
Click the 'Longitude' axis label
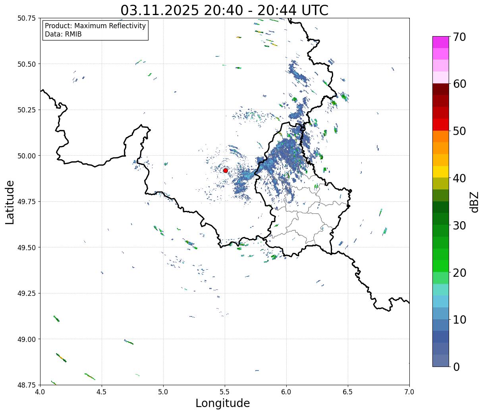click(223, 403)
